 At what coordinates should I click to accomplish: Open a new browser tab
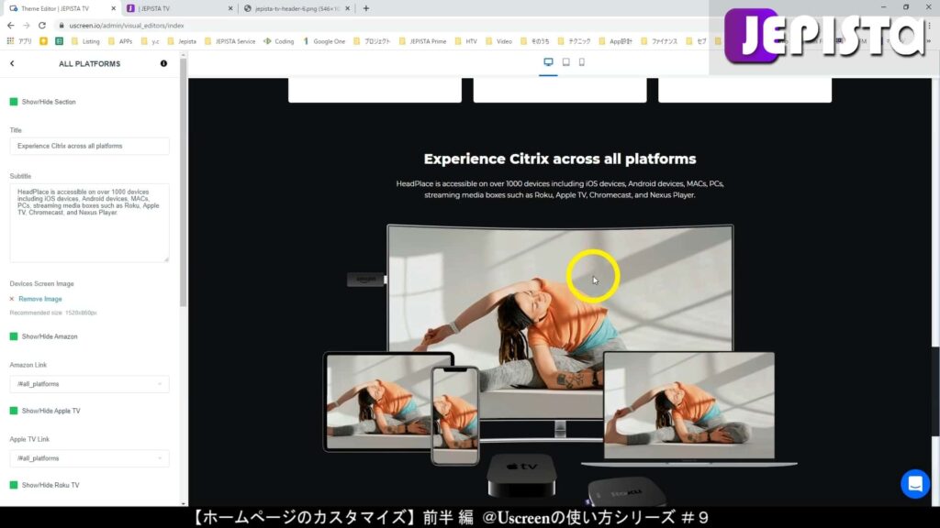pos(366,8)
